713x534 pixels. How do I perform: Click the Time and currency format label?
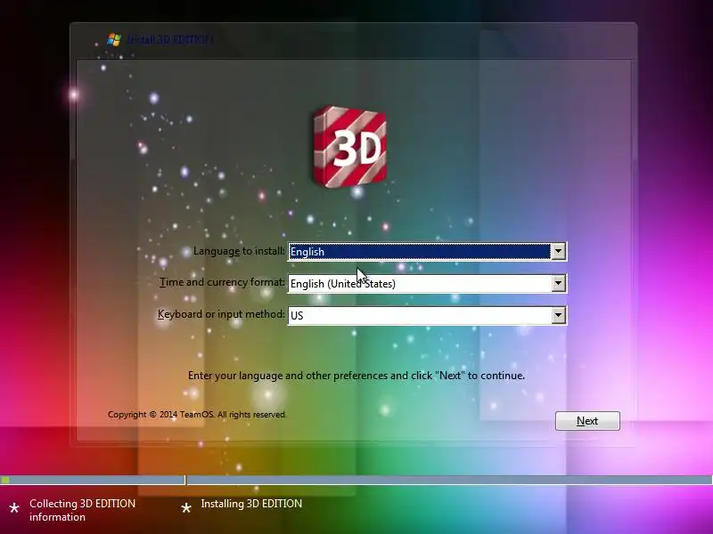(x=222, y=282)
